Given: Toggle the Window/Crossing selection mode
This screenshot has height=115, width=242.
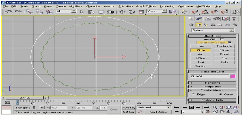Looking at the screenshot, I should click(111, 12).
